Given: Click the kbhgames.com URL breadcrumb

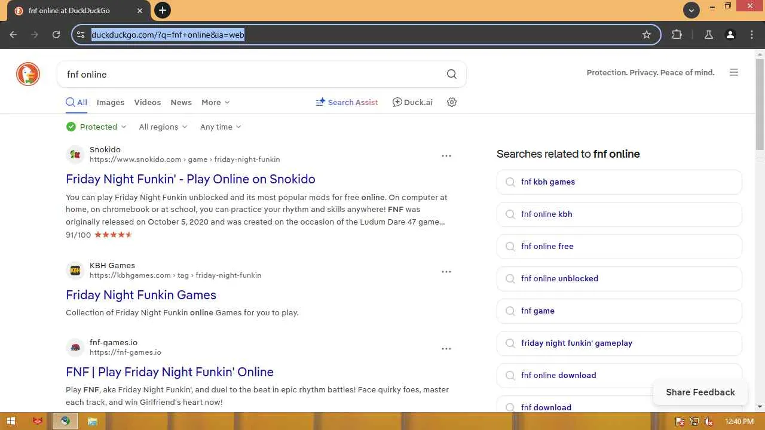Looking at the screenshot, I should pyautogui.click(x=175, y=275).
